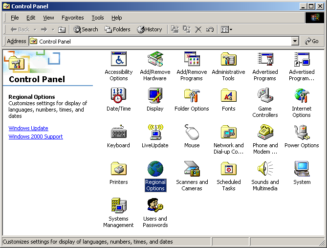
Task: Click the window system menu icon
Action: 6,6
